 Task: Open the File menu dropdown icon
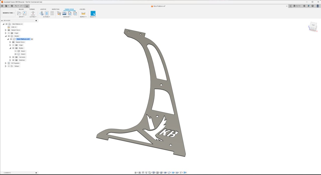click(x=7, y=6)
